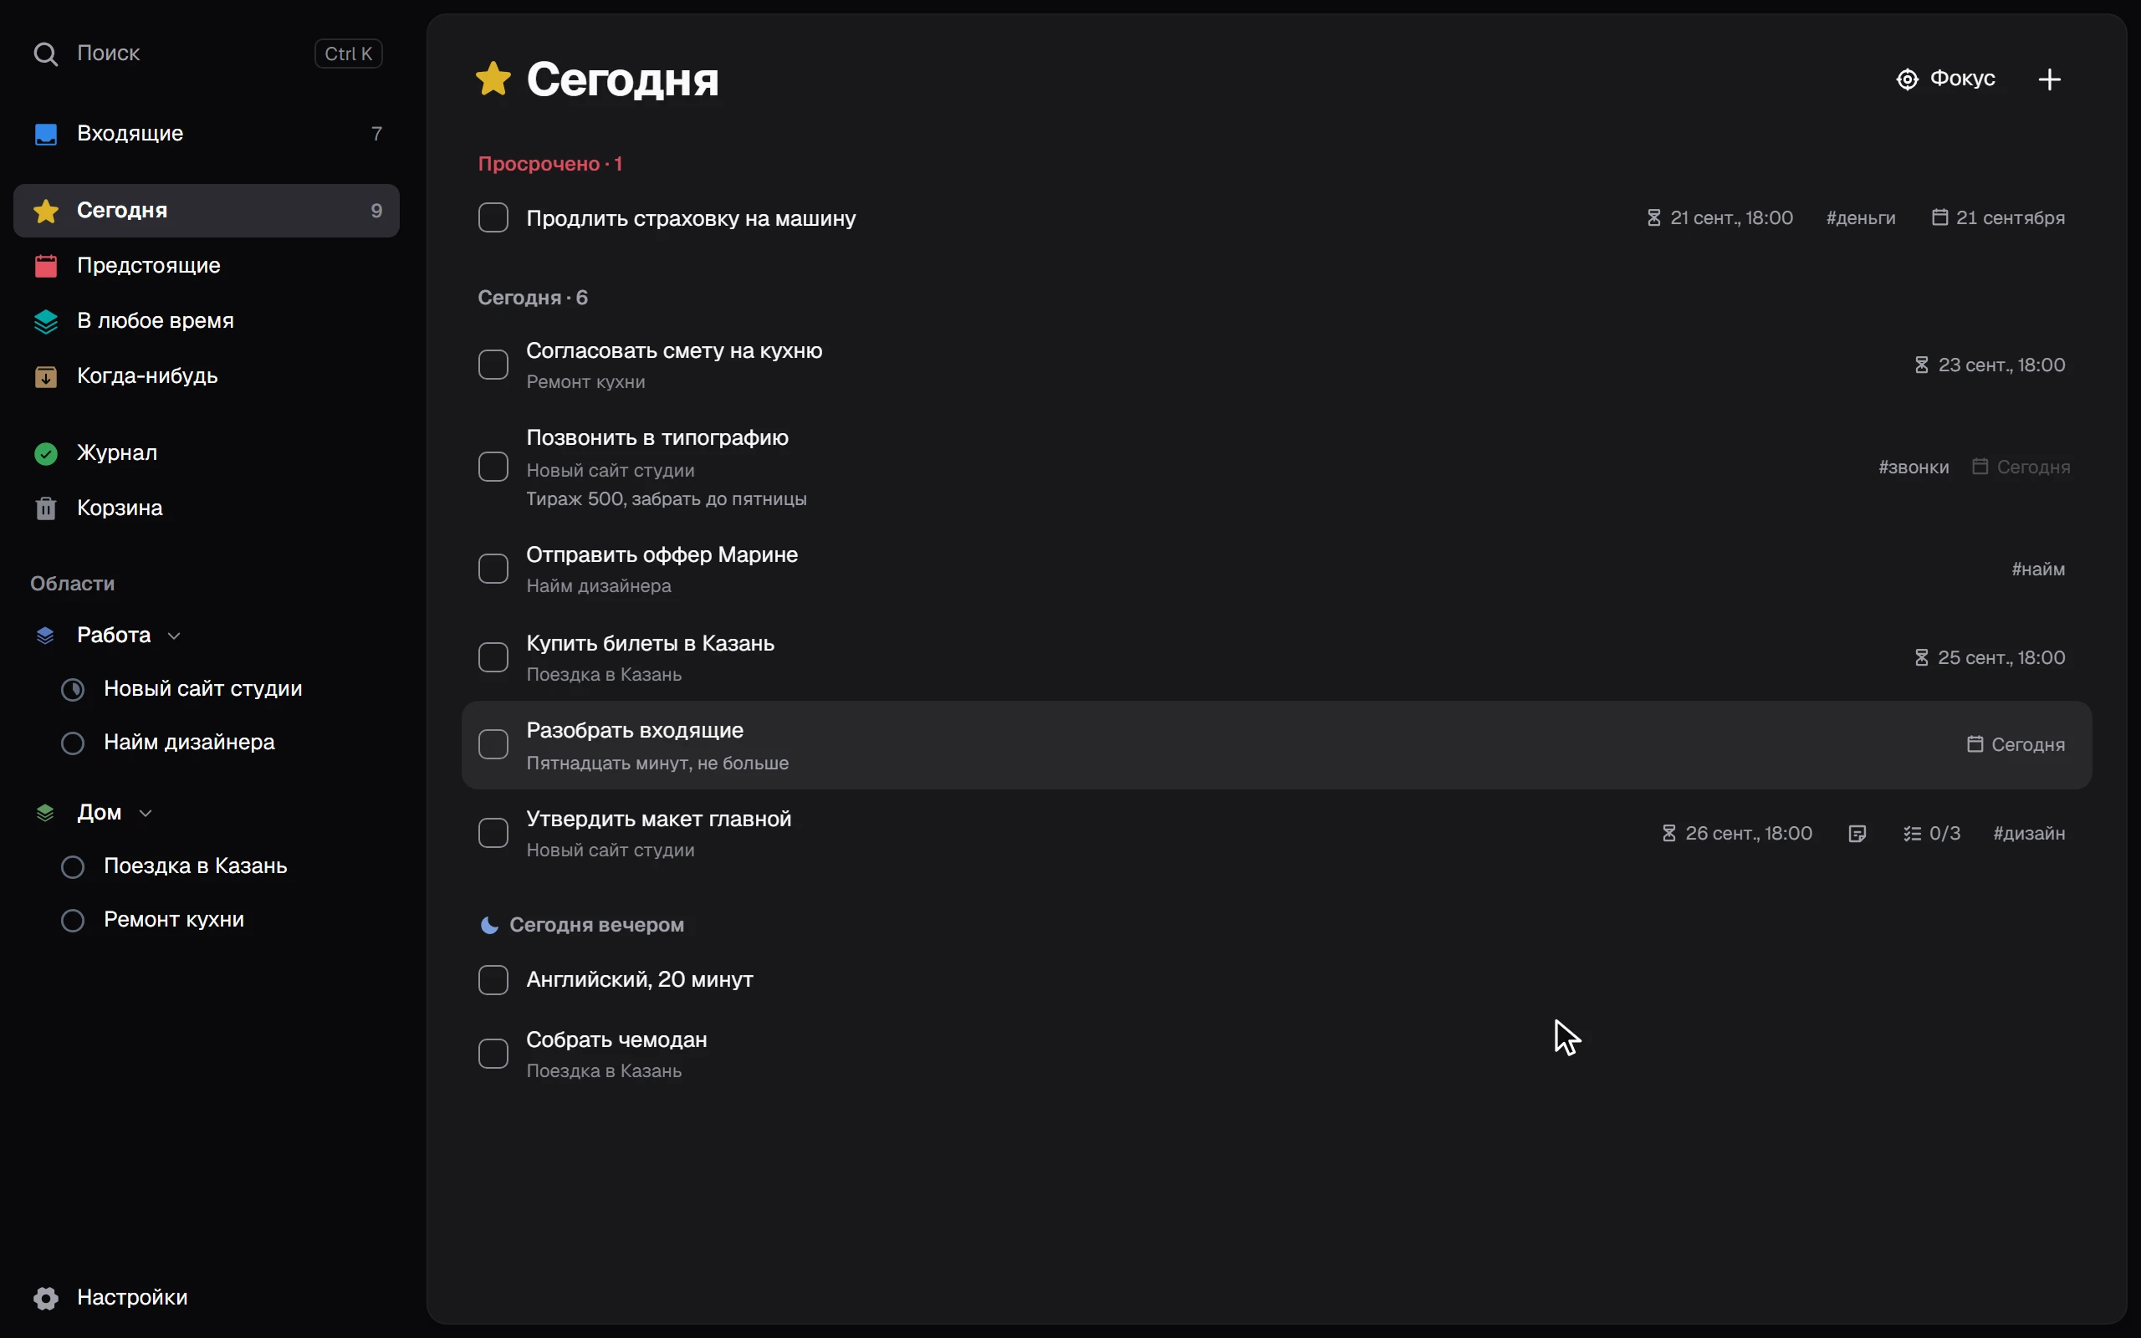Open Inbox via blue tray icon
The height and width of the screenshot is (1338, 2141).
(45, 134)
